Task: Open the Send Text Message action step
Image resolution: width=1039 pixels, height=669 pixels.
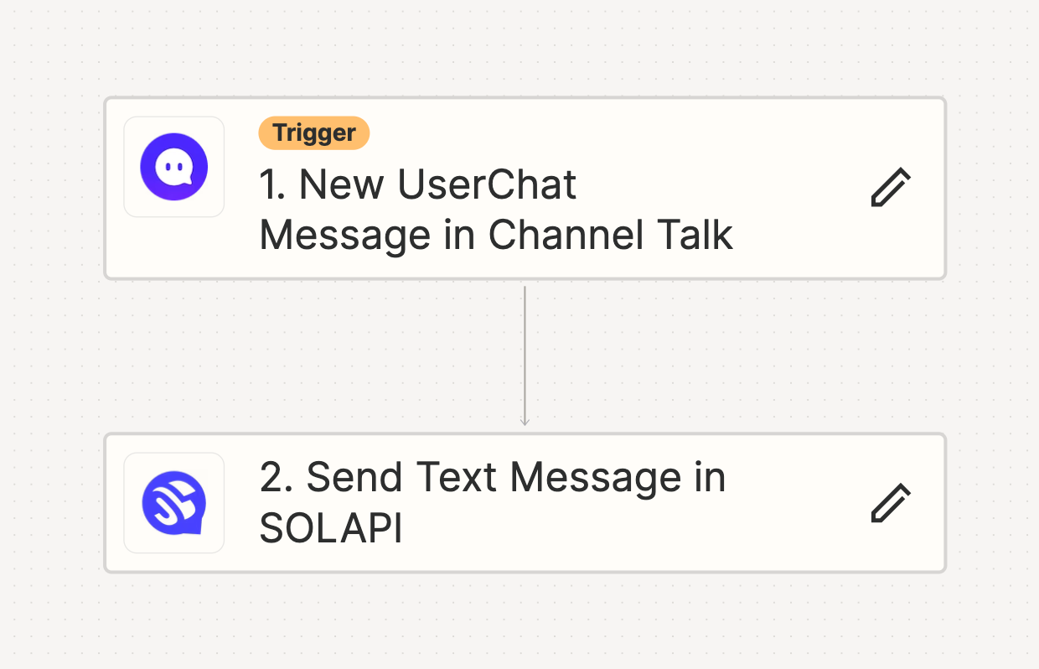Action: tap(525, 503)
